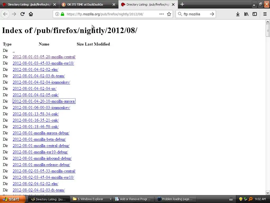Click the green secure connection padlock

tap(62, 14)
